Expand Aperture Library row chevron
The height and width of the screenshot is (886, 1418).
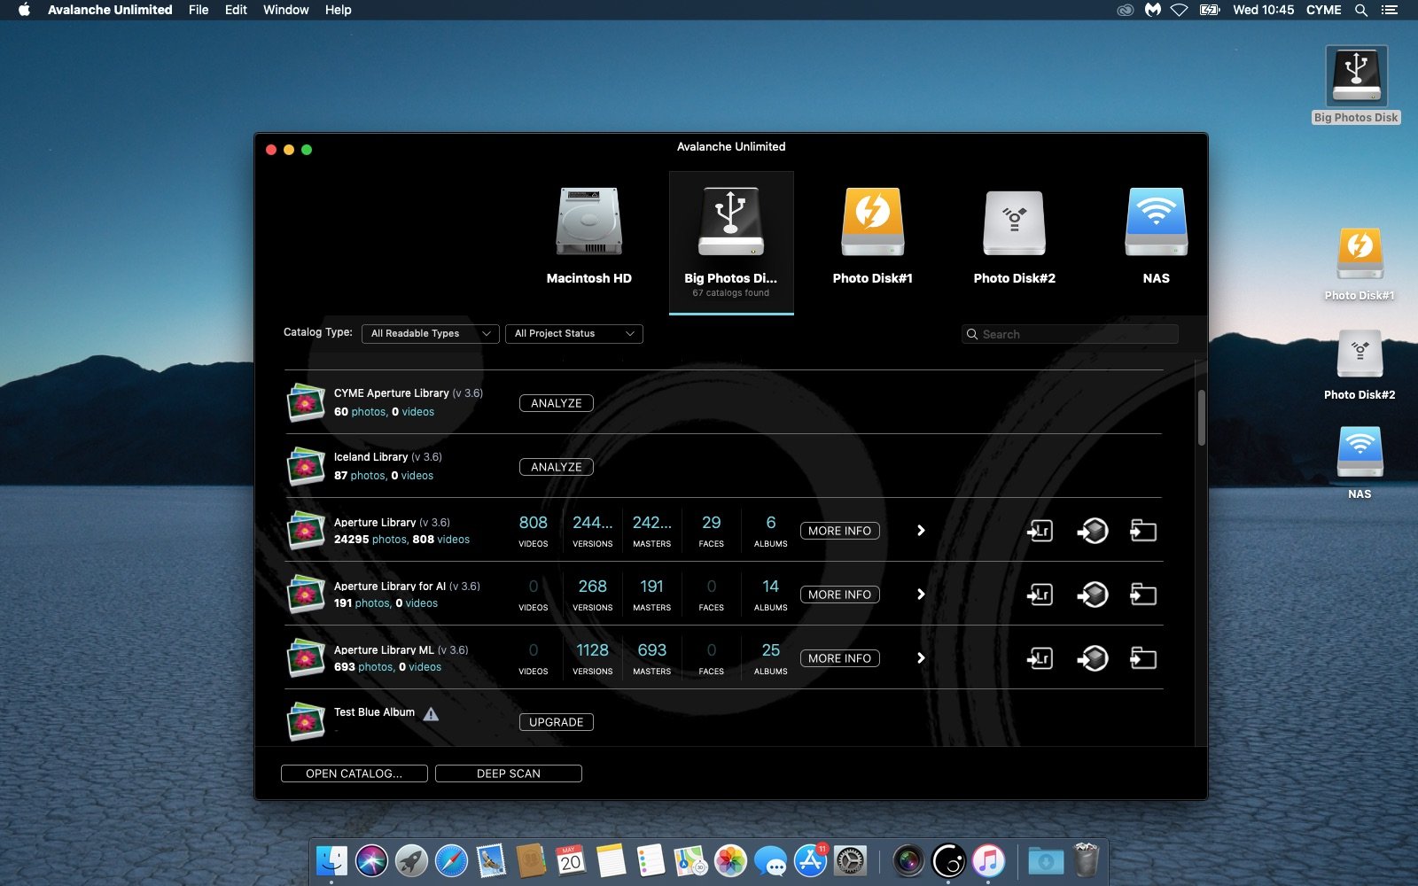[x=921, y=530]
